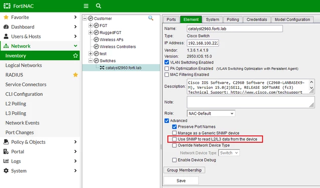Viewport: 320px width, 188px height.
Task: Select catalyst2960.forti.lab tree row
Action: pos(121,68)
